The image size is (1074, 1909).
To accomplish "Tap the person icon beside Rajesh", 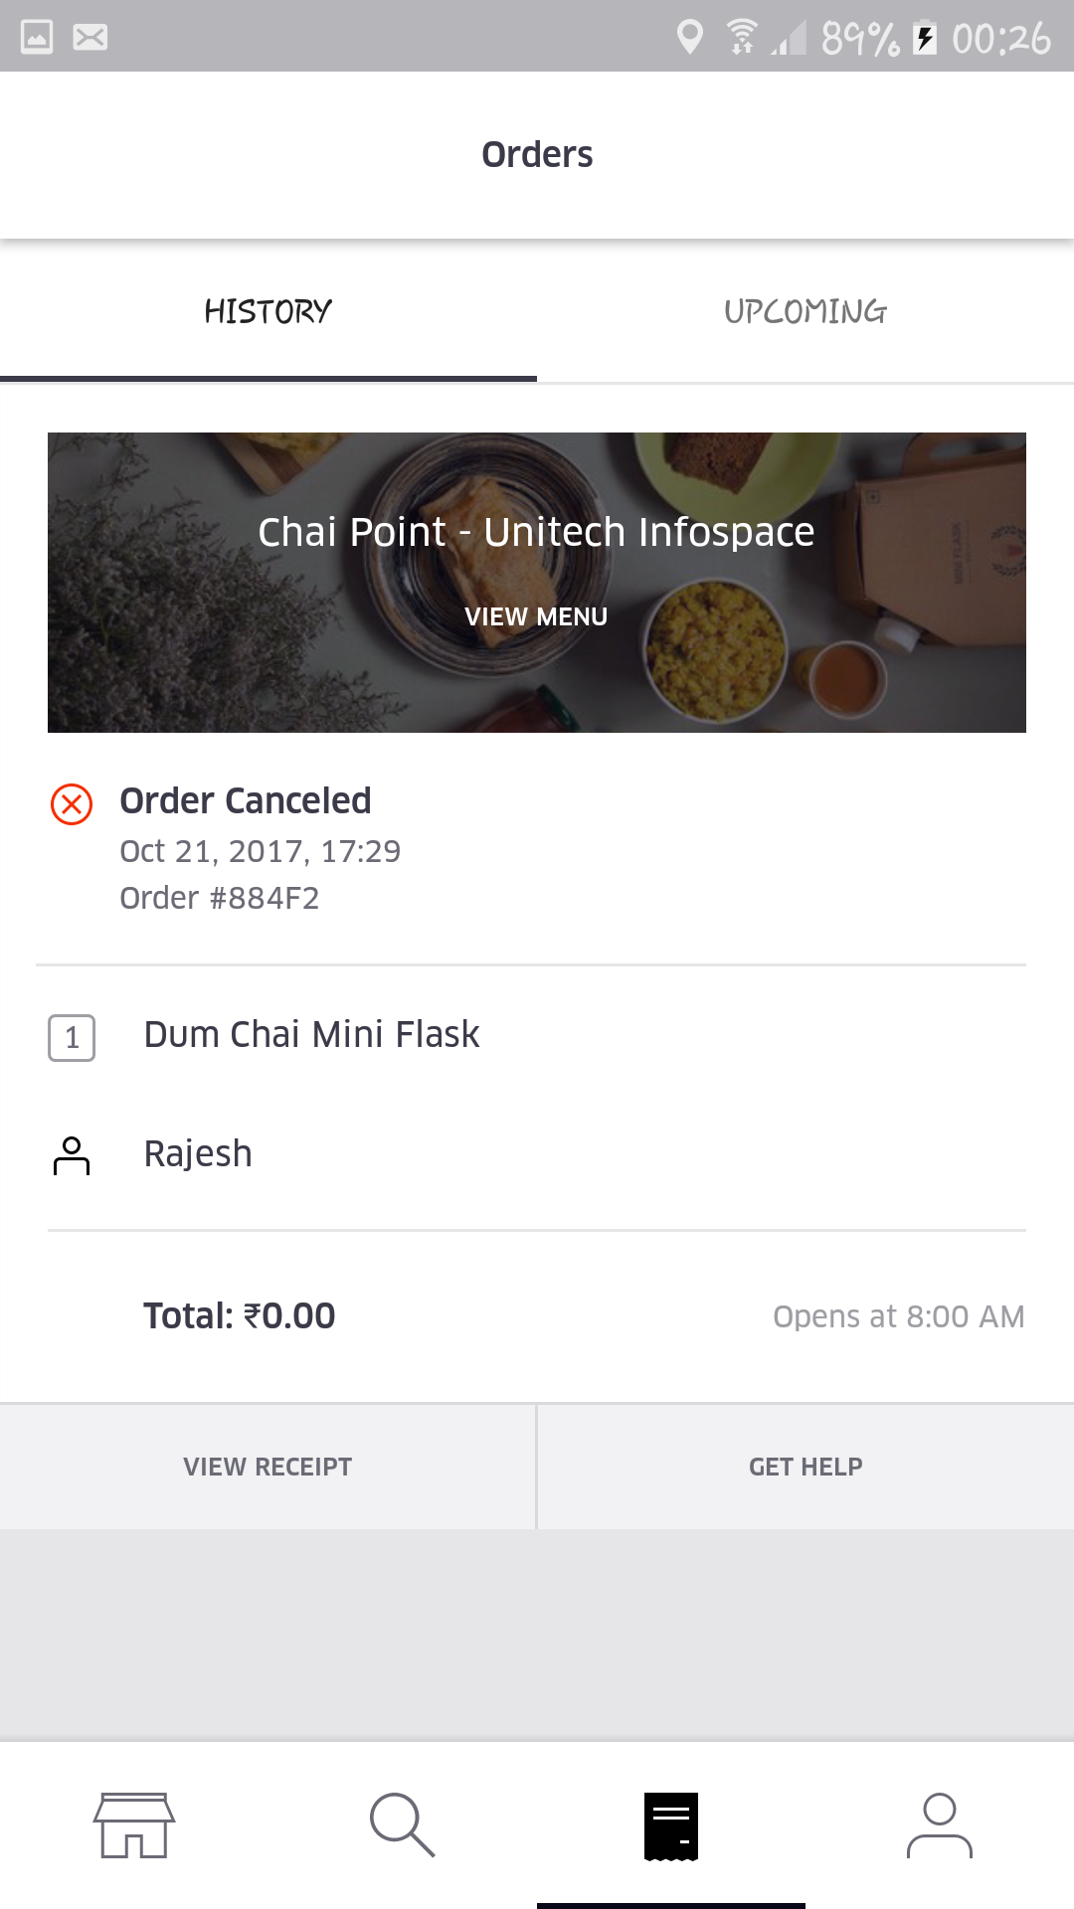I will coord(72,1155).
